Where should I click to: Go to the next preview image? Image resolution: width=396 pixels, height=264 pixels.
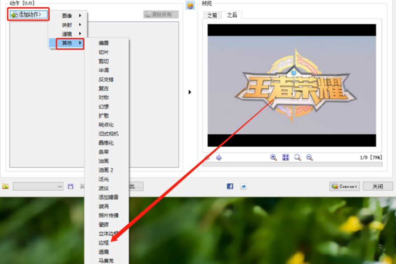coord(219,158)
